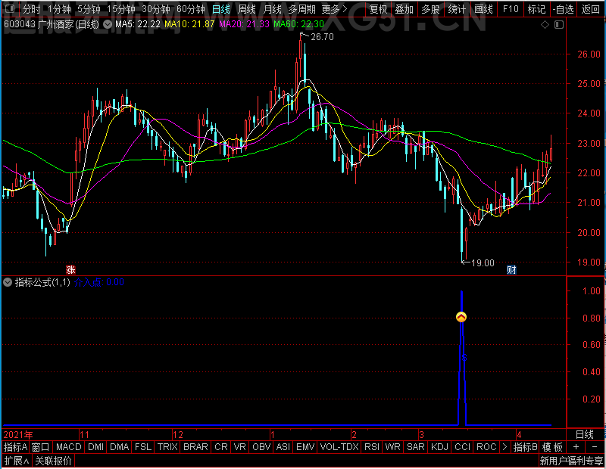Open the 多股 multi-stock view

(x=430, y=9)
